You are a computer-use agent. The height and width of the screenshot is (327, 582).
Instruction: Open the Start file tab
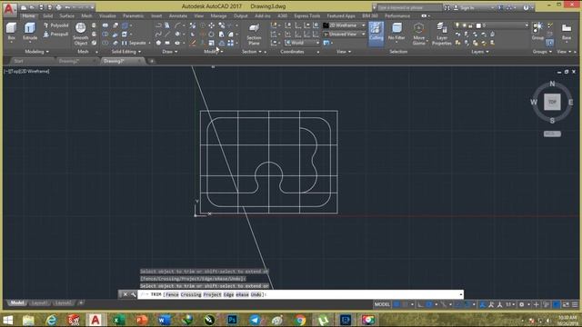pyautogui.click(x=18, y=61)
